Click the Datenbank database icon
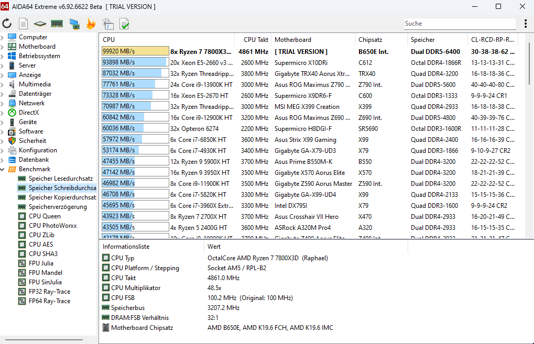The height and width of the screenshot is (344, 534). tap(12, 160)
